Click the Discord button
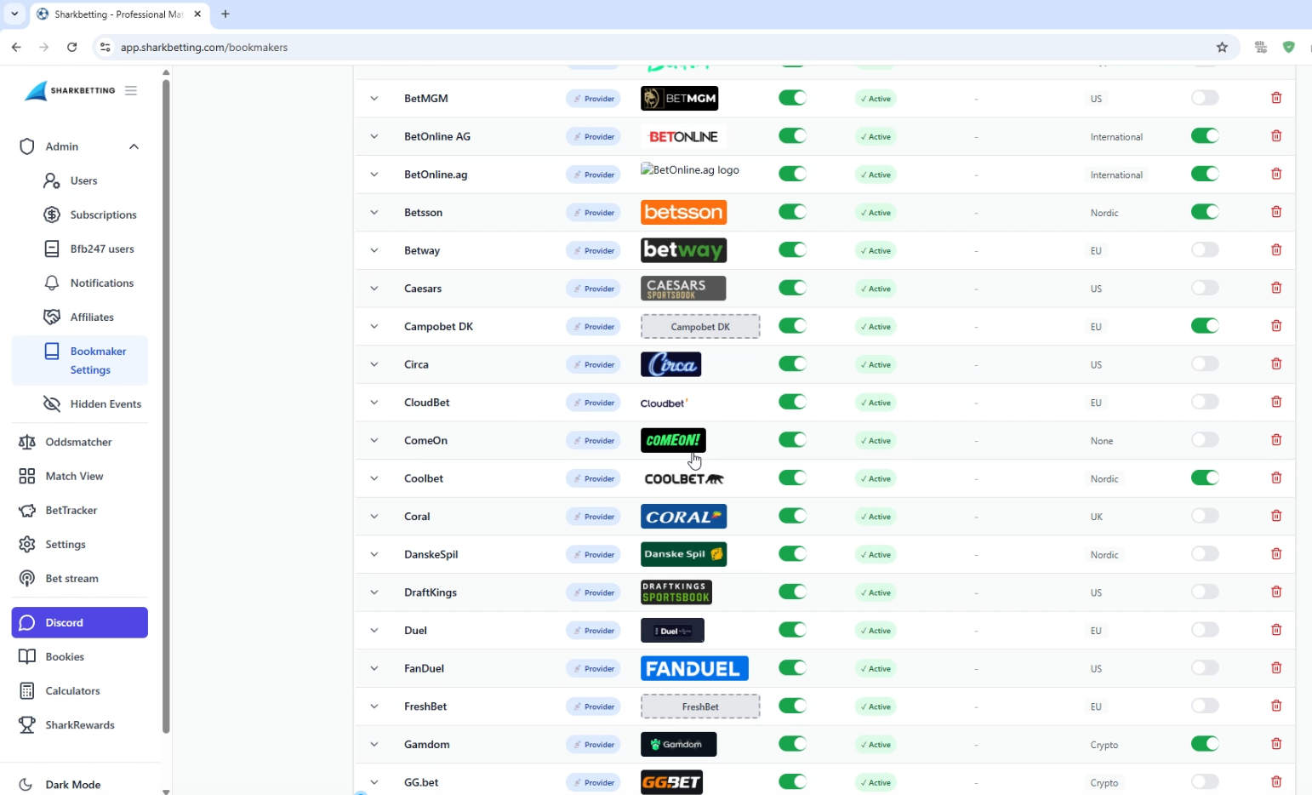 (80, 622)
